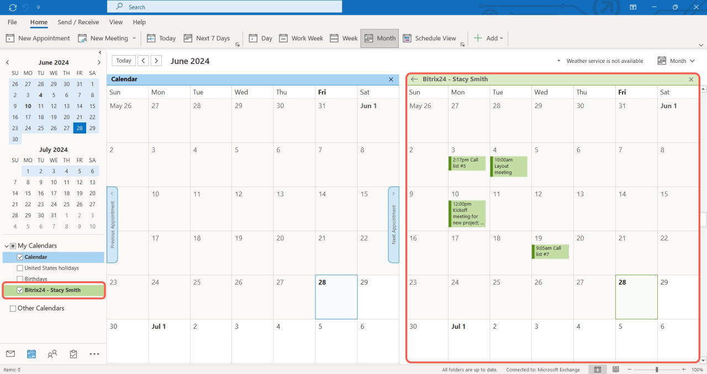Collapse the My Calendars group
Image resolution: width=707 pixels, height=374 pixels.
point(6,246)
